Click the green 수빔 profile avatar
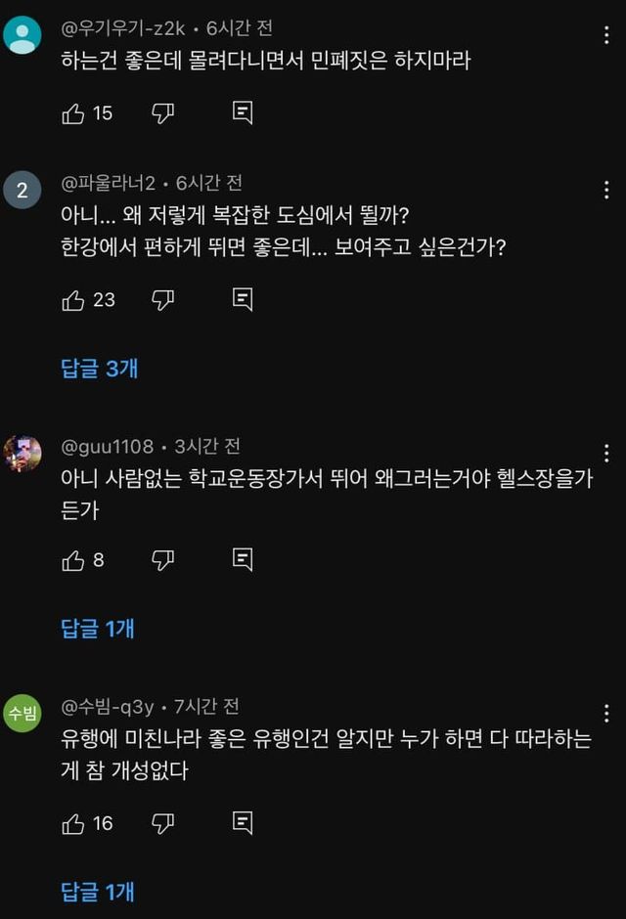Screen dimensions: 626x919 (x=22, y=713)
